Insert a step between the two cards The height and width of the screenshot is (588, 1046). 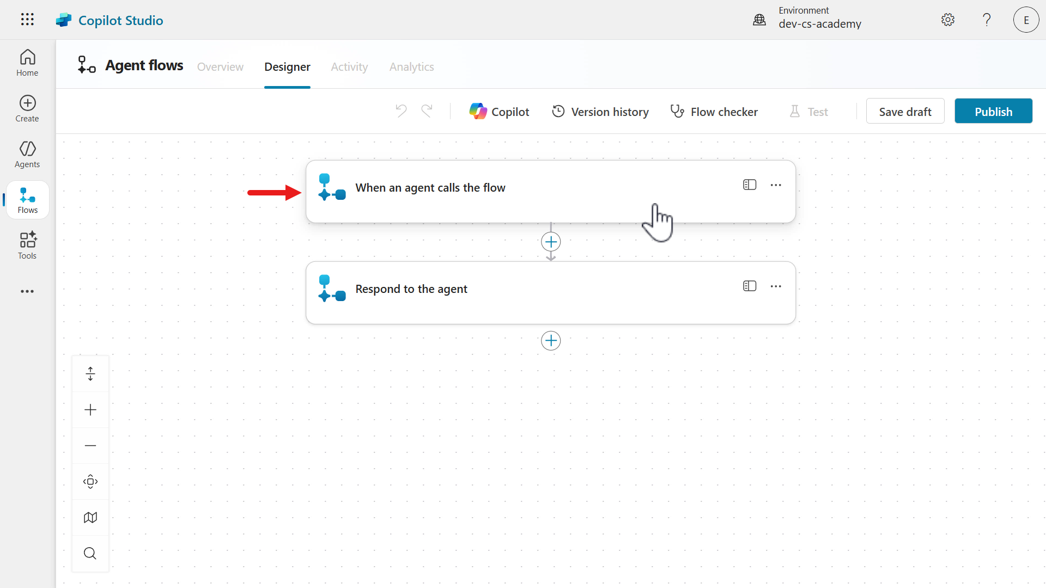(551, 242)
